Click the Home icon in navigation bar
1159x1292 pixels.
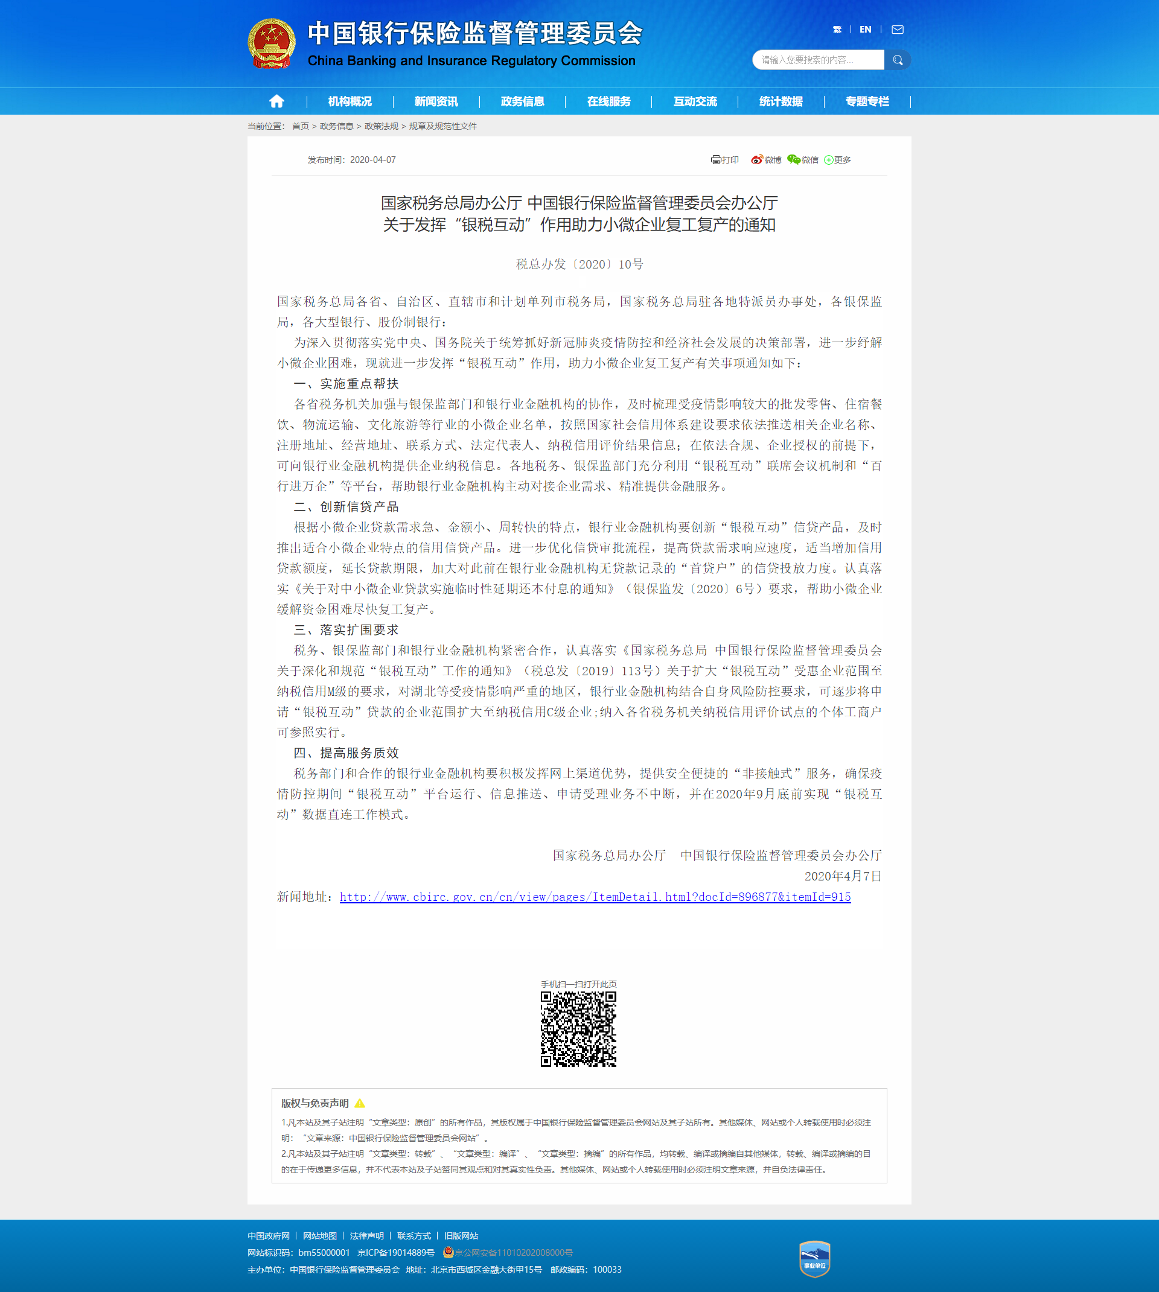276,101
